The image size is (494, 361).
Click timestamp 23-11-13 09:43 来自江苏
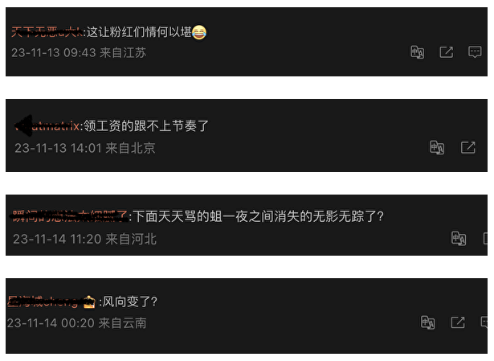79,52
